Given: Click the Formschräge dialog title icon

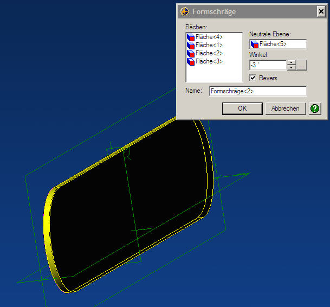Looking at the screenshot, I should coord(185,11).
